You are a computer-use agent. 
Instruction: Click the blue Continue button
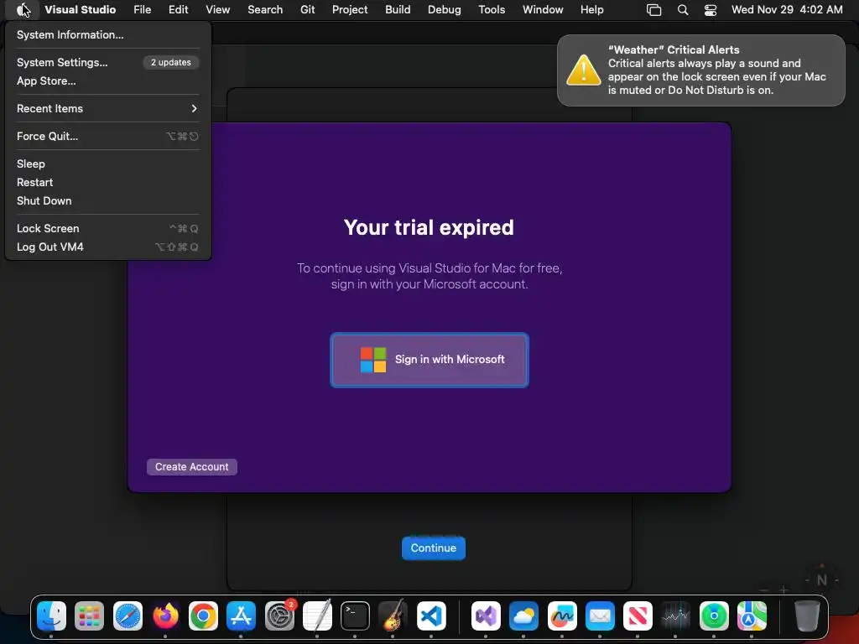434,548
